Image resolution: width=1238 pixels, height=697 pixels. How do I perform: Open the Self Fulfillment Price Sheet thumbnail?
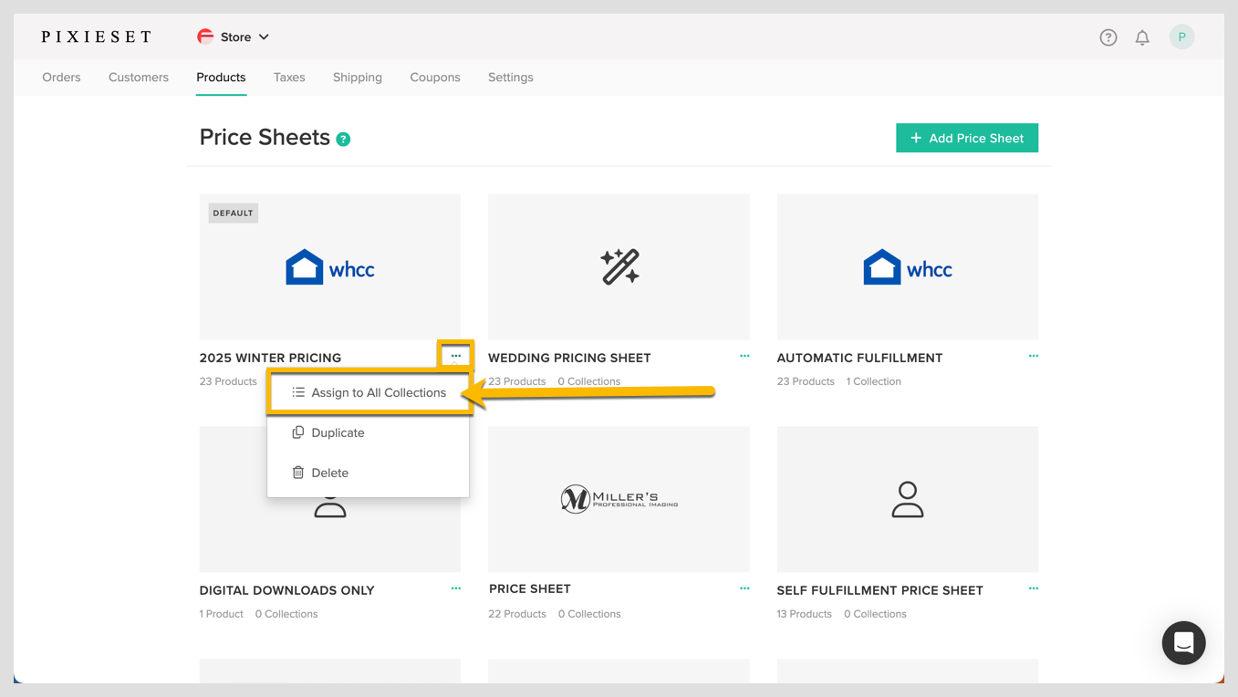pyautogui.click(x=908, y=499)
